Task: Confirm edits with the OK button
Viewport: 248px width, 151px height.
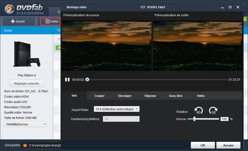Action: [x=203, y=145]
